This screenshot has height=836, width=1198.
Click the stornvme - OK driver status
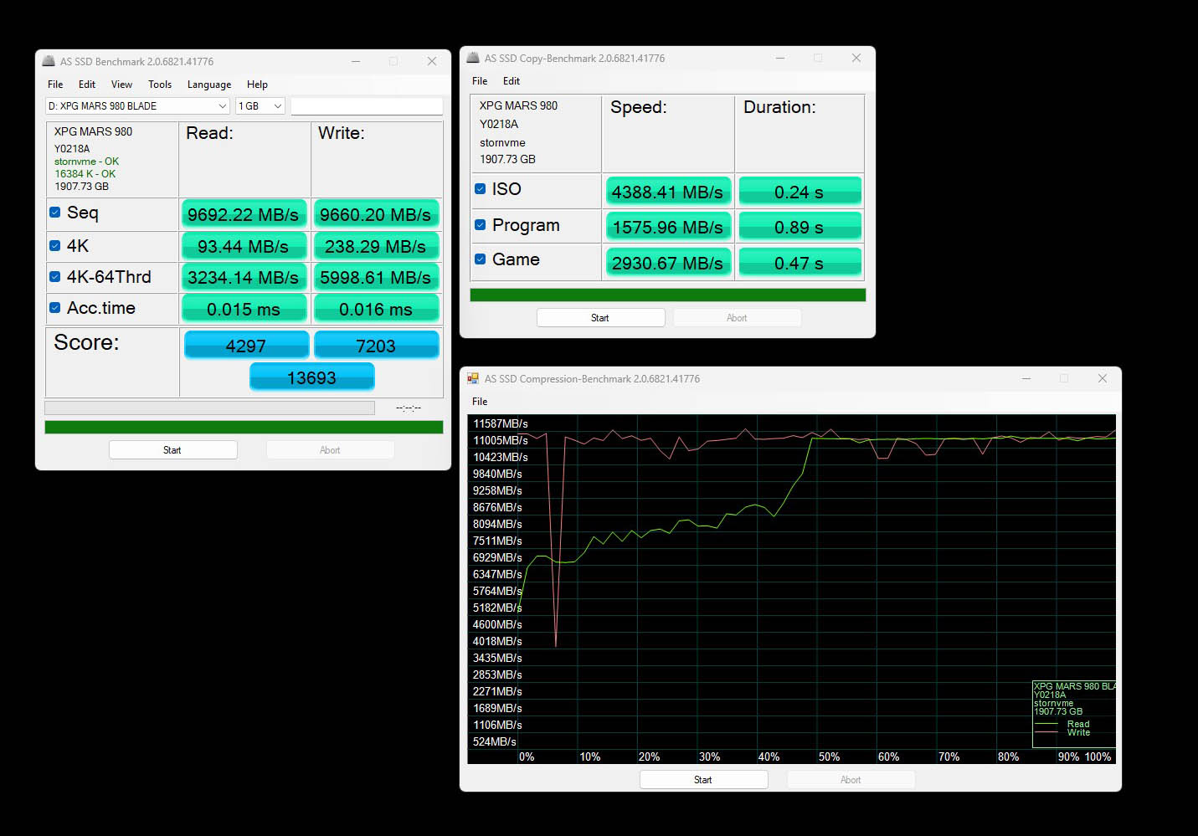[x=87, y=162]
